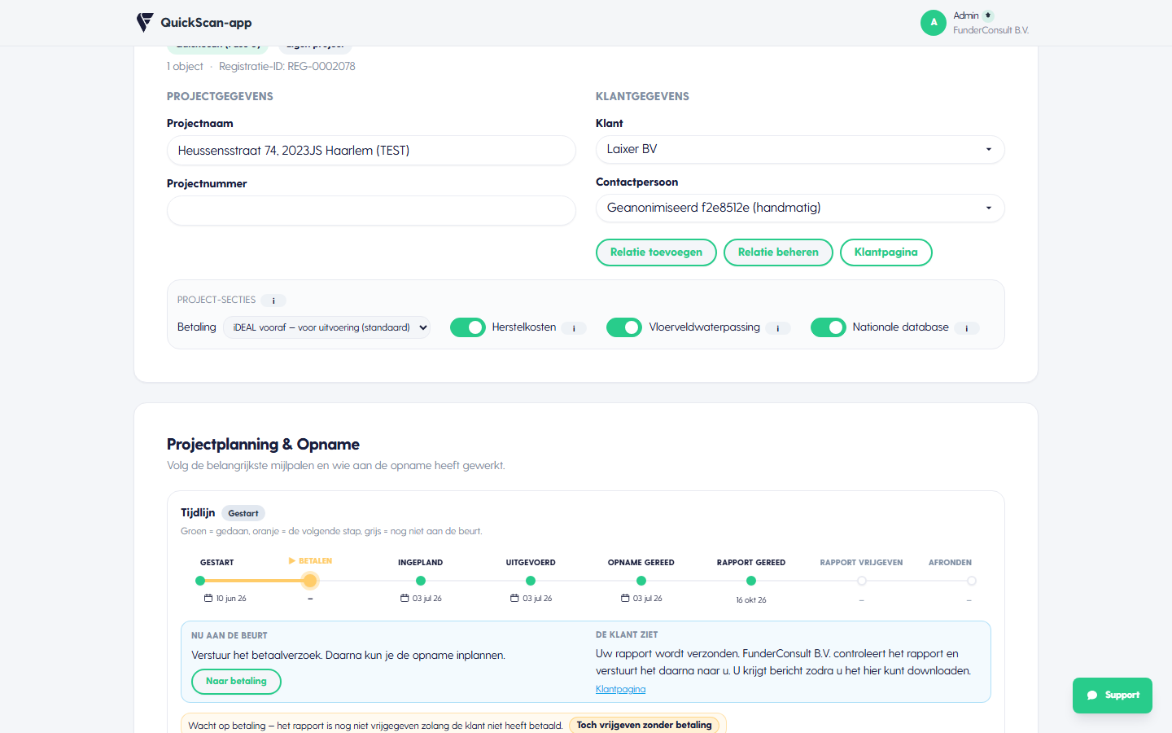Select the Opname gereed timeline dot

click(x=641, y=581)
